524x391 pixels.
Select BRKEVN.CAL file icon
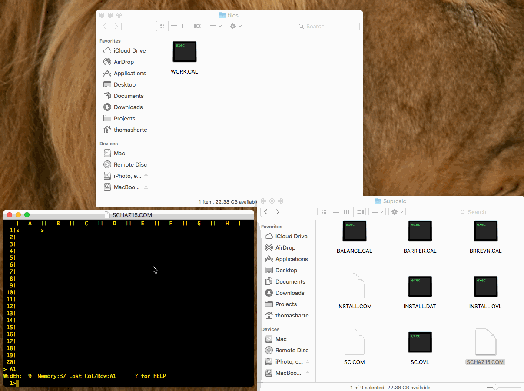click(486, 231)
